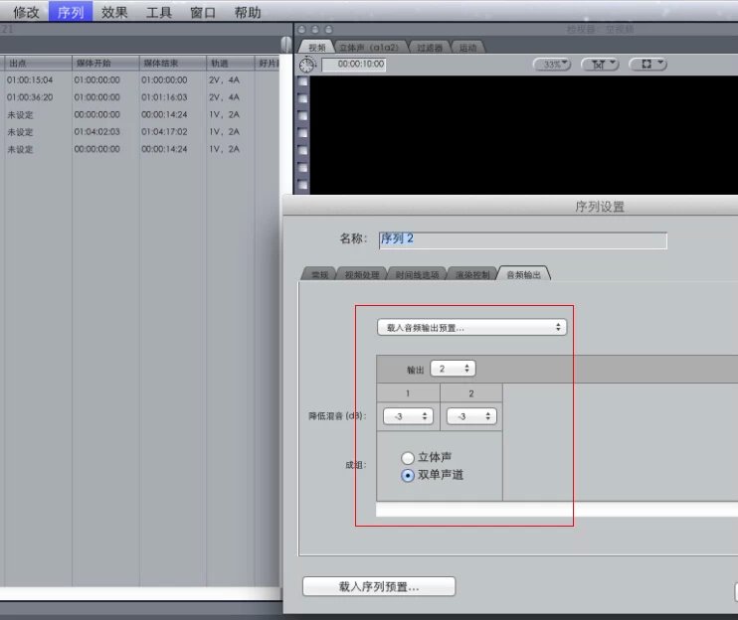Click the 01:00:36:20 out point cell
The height and width of the screenshot is (620, 738).
click(x=30, y=97)
